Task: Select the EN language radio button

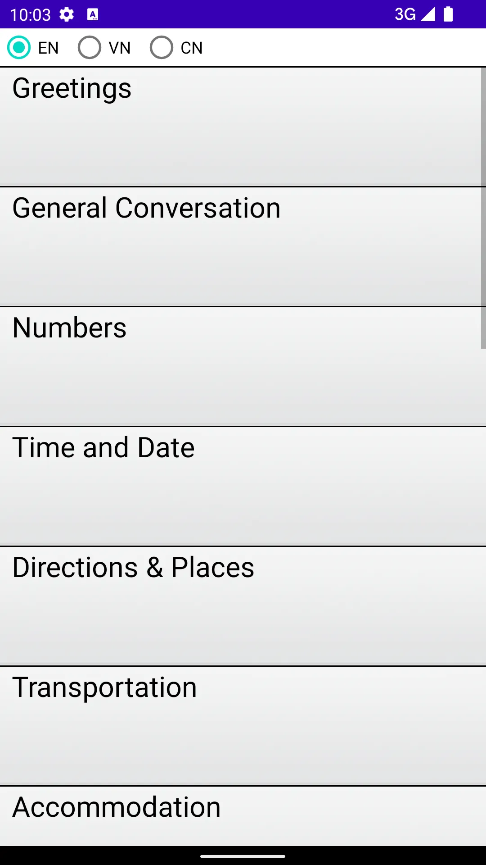Action: point(19,47)
